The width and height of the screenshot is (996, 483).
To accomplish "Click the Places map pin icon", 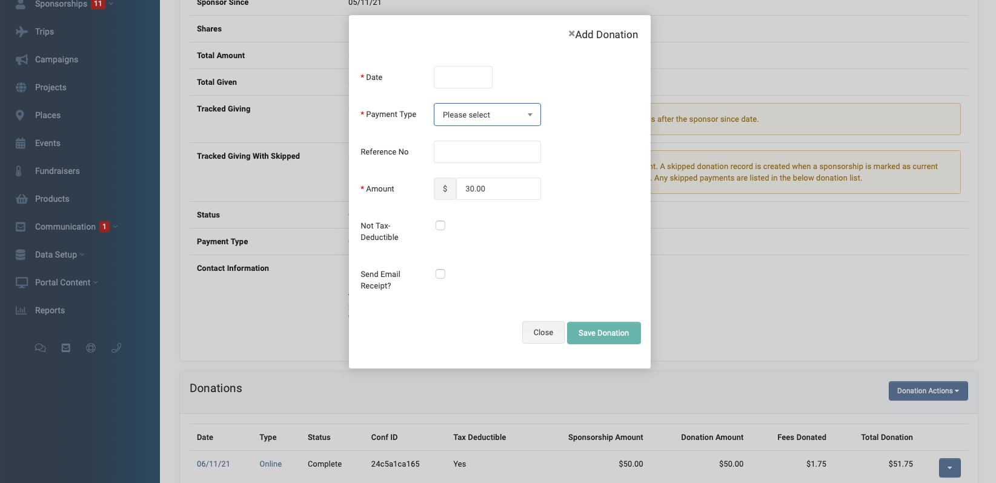I will point(21,115).
